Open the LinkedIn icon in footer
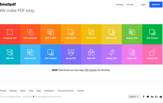The image size is (163, 103). (x=152, y=97)
